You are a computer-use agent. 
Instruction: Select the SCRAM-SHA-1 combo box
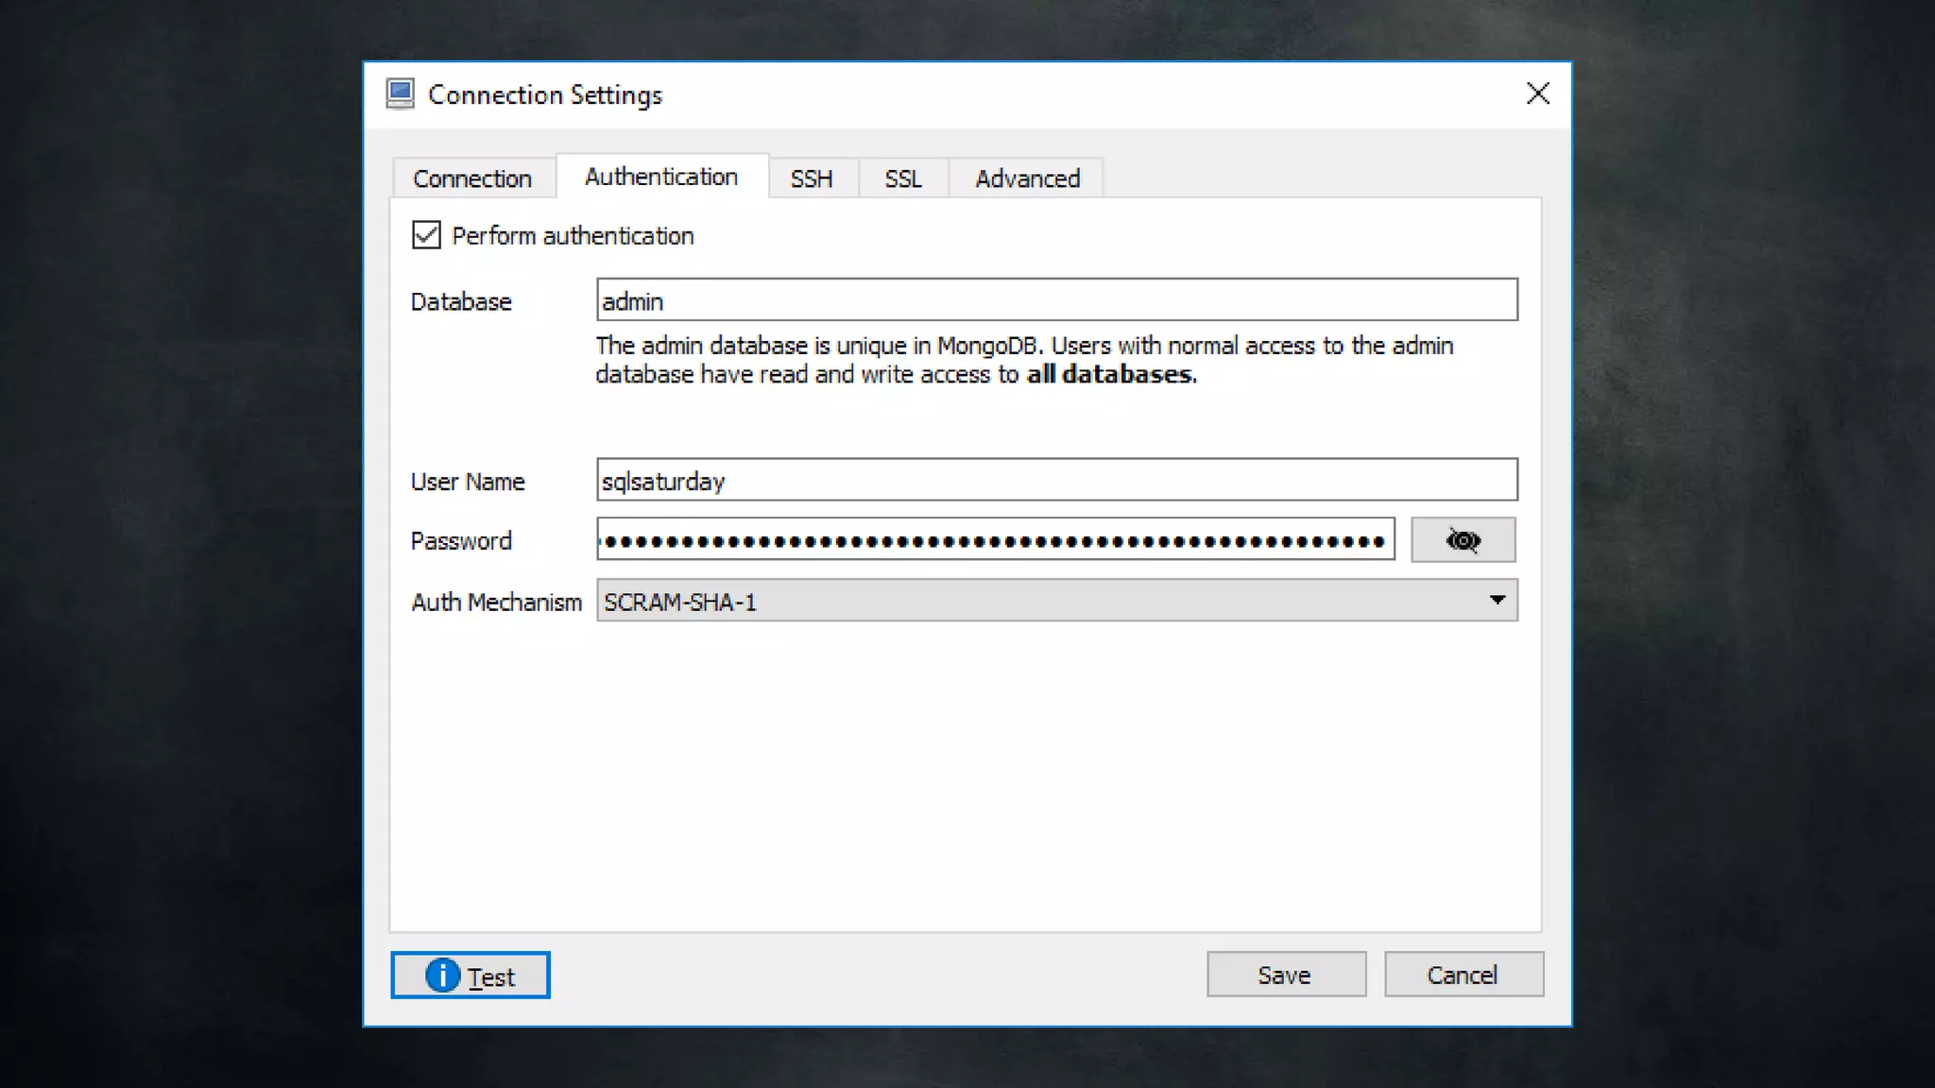tap(1039, 602)
